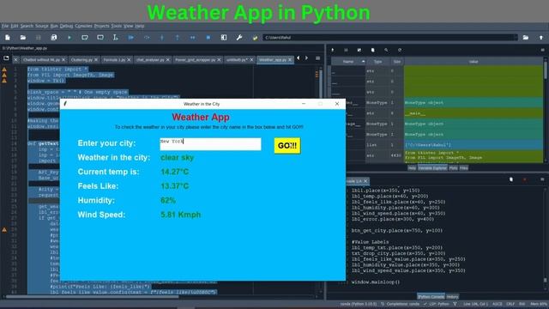Click the red interrupt kernel icon
This screenshot has width=549, height=309.
click(x=524, y=179)
